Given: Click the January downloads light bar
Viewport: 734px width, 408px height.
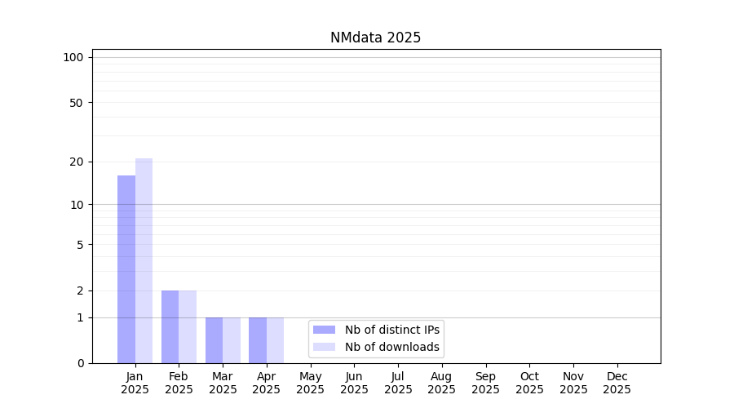Looking at the screenshot, I should [144, 261].
